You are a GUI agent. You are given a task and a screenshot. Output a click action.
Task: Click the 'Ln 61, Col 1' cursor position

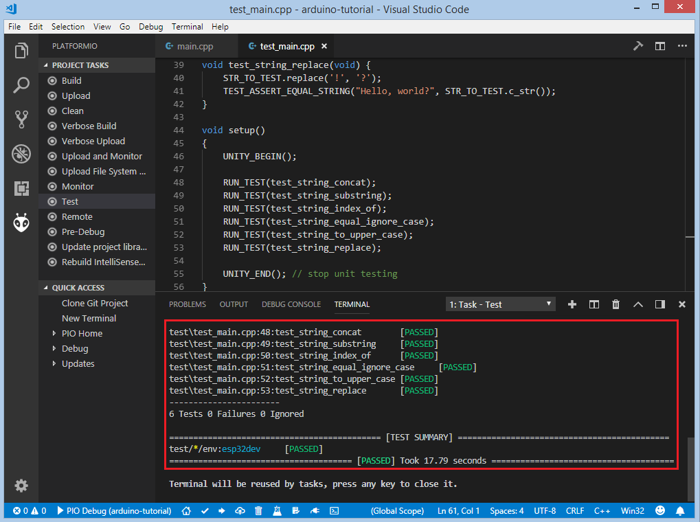(458, 511)
